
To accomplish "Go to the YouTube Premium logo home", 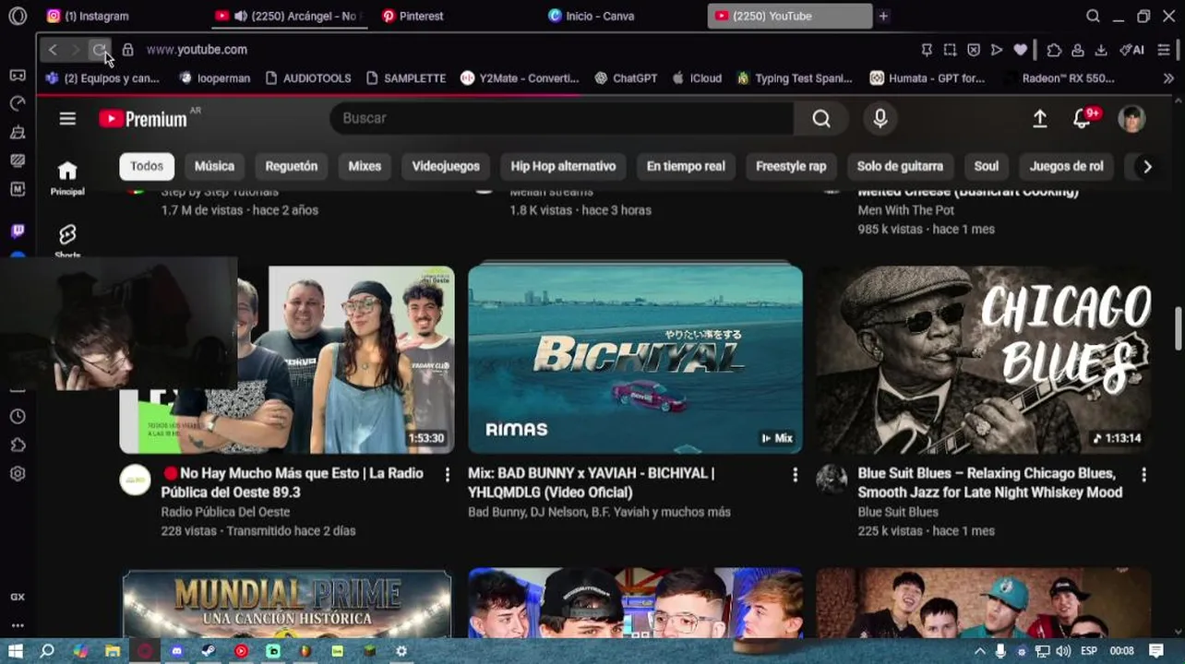I will [143, 118].
